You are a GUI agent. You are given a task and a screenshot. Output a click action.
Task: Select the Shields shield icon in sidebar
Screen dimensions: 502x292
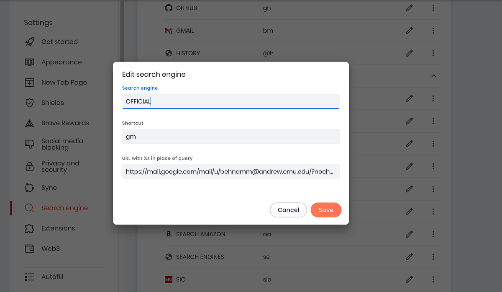pos(29,103)
